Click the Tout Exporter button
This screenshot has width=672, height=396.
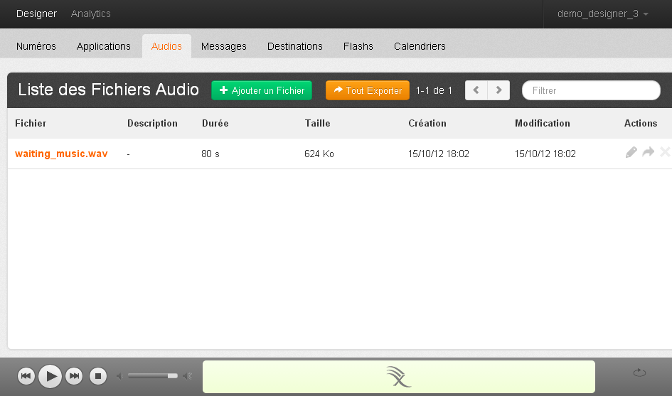tap(368, 90)
